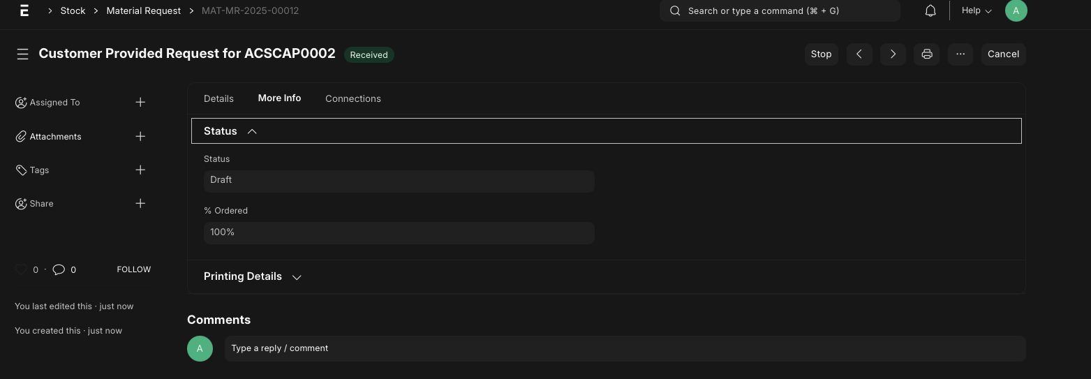This screenshot has height=379, width=1091.
Task: Click the Stop button
Action: (x=821, y=54)
